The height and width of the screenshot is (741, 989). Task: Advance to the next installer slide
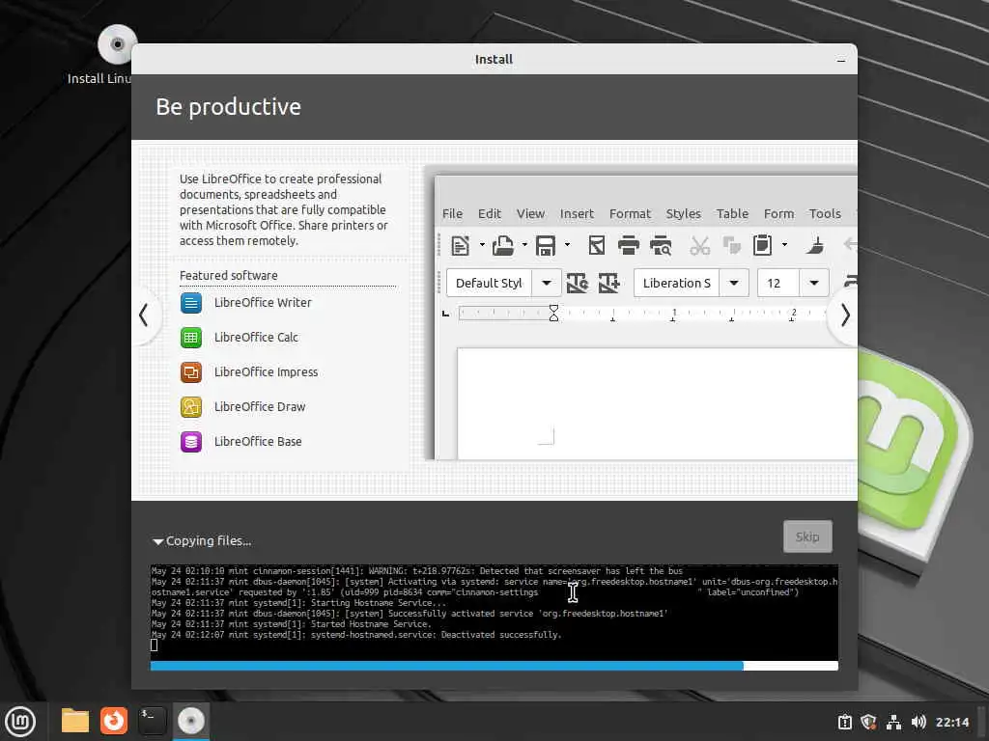844,316
